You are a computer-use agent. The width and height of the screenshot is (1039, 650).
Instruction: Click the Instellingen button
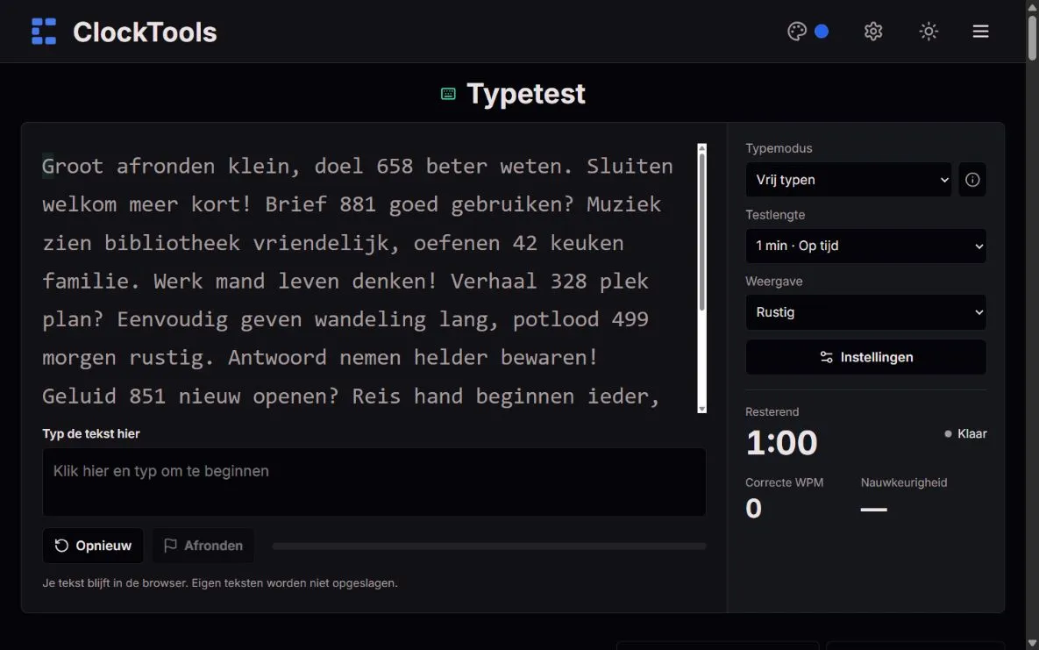pyautogui.click(x=865, y=358)
